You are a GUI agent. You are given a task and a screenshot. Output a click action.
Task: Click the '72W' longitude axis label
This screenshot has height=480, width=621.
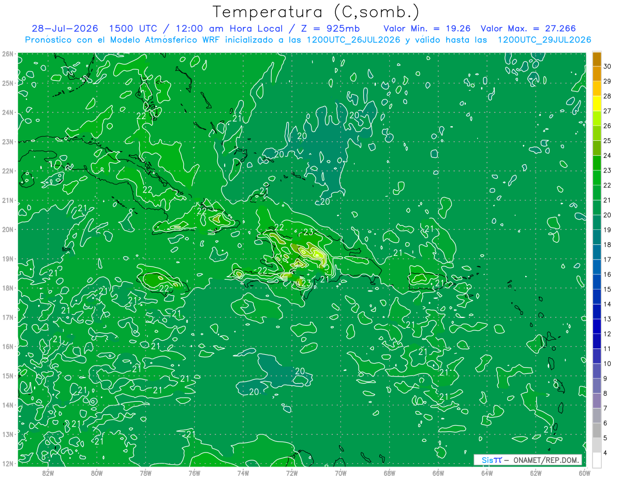tap(292, 473)
